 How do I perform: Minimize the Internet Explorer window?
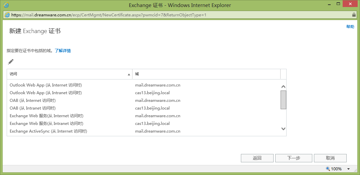click(329, 4)
